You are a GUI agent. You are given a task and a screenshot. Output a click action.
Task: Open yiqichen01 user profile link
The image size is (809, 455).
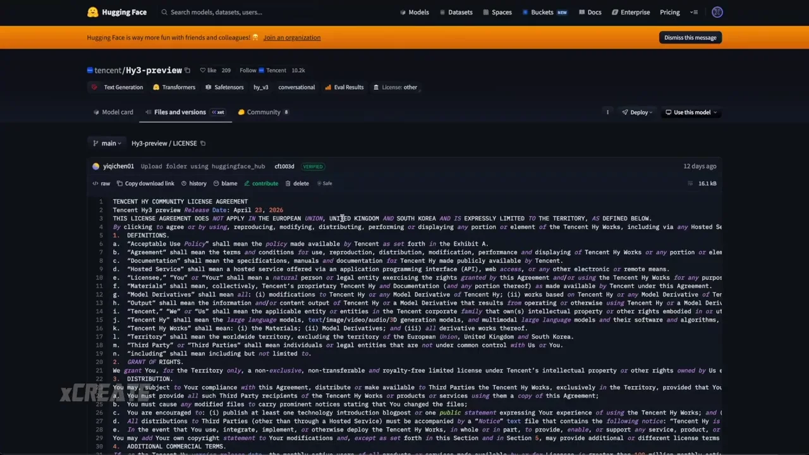point(118,166)
